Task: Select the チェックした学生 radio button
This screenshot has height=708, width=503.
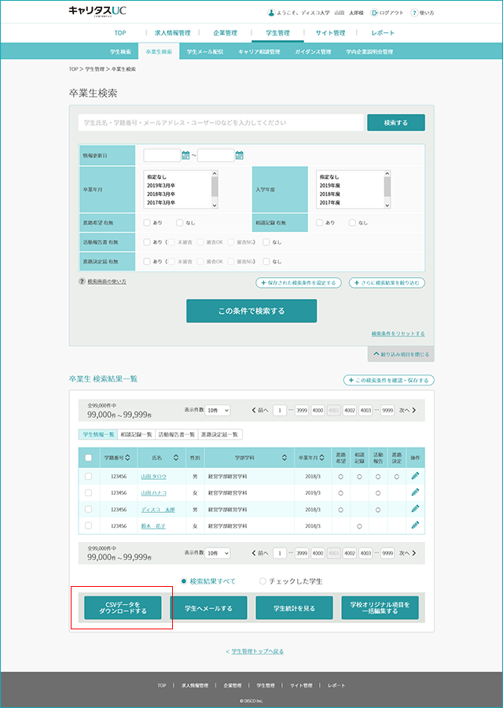Action: pos(263,581)
